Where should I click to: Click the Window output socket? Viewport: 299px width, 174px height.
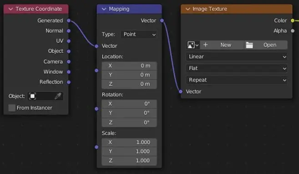tap(69, 72)
